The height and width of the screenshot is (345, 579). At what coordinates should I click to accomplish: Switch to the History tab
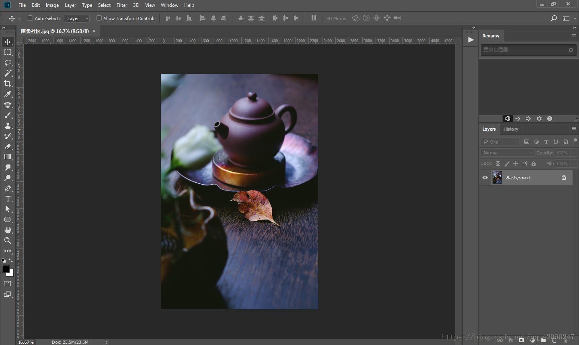point(511,129)
